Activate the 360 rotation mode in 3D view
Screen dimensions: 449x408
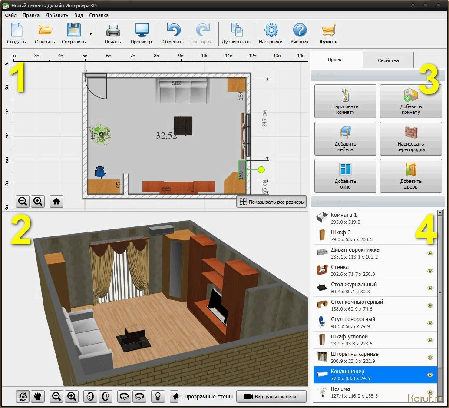pos(23,396)
